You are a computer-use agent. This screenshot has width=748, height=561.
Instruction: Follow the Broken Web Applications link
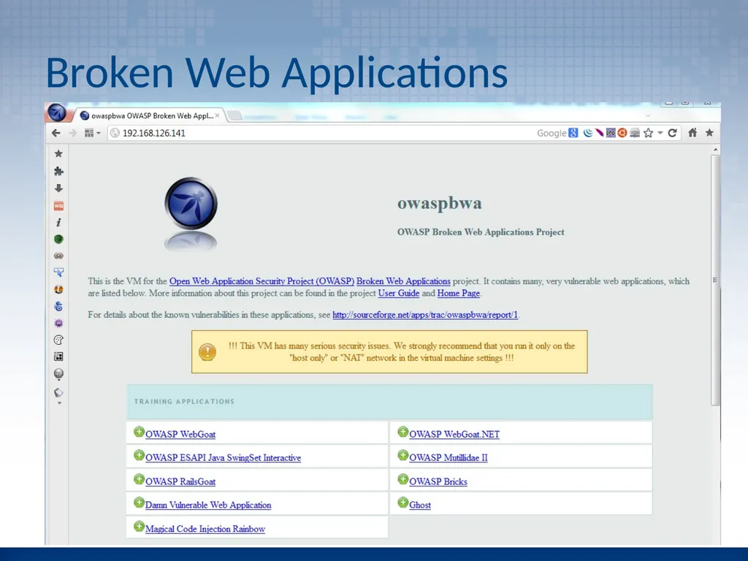point(403,281)
